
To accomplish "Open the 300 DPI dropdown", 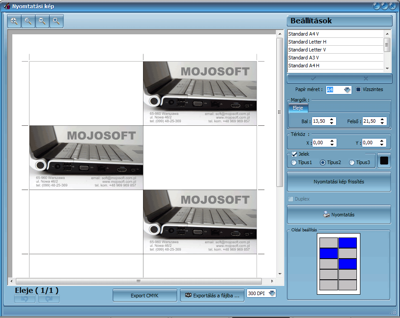I will click(272, 293).
